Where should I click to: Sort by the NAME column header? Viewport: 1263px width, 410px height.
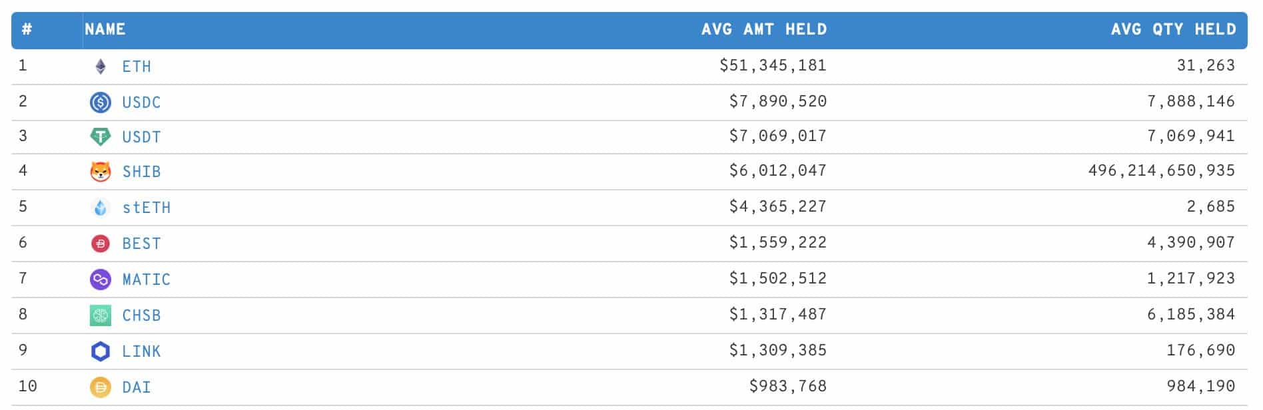[x=105, y=29]
